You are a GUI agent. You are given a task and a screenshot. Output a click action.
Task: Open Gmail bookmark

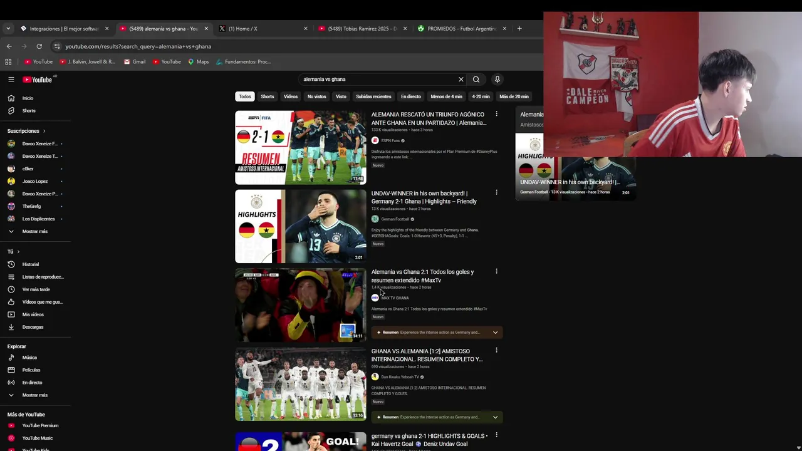135,62
